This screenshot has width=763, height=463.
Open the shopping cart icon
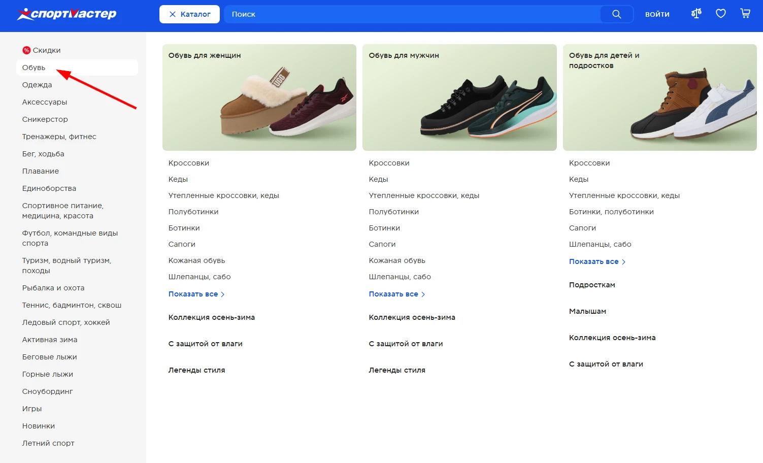point(745,14)
